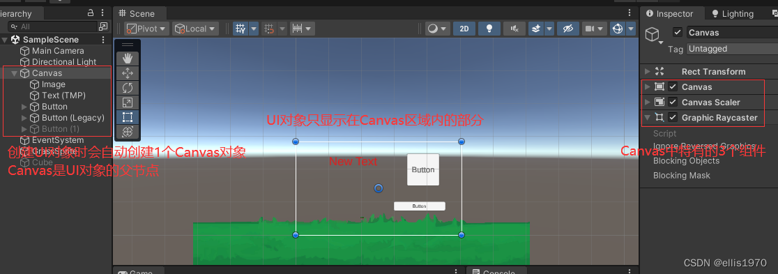Toggle Canvas GameObject active checkbox
Image resolution: width=778 pixels, height=274 pixels.
tap(678, 32)
